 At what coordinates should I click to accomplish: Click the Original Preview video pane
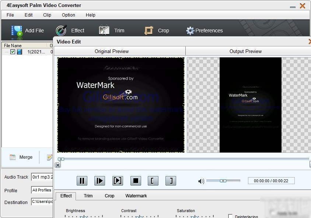[x=121, y=105]
